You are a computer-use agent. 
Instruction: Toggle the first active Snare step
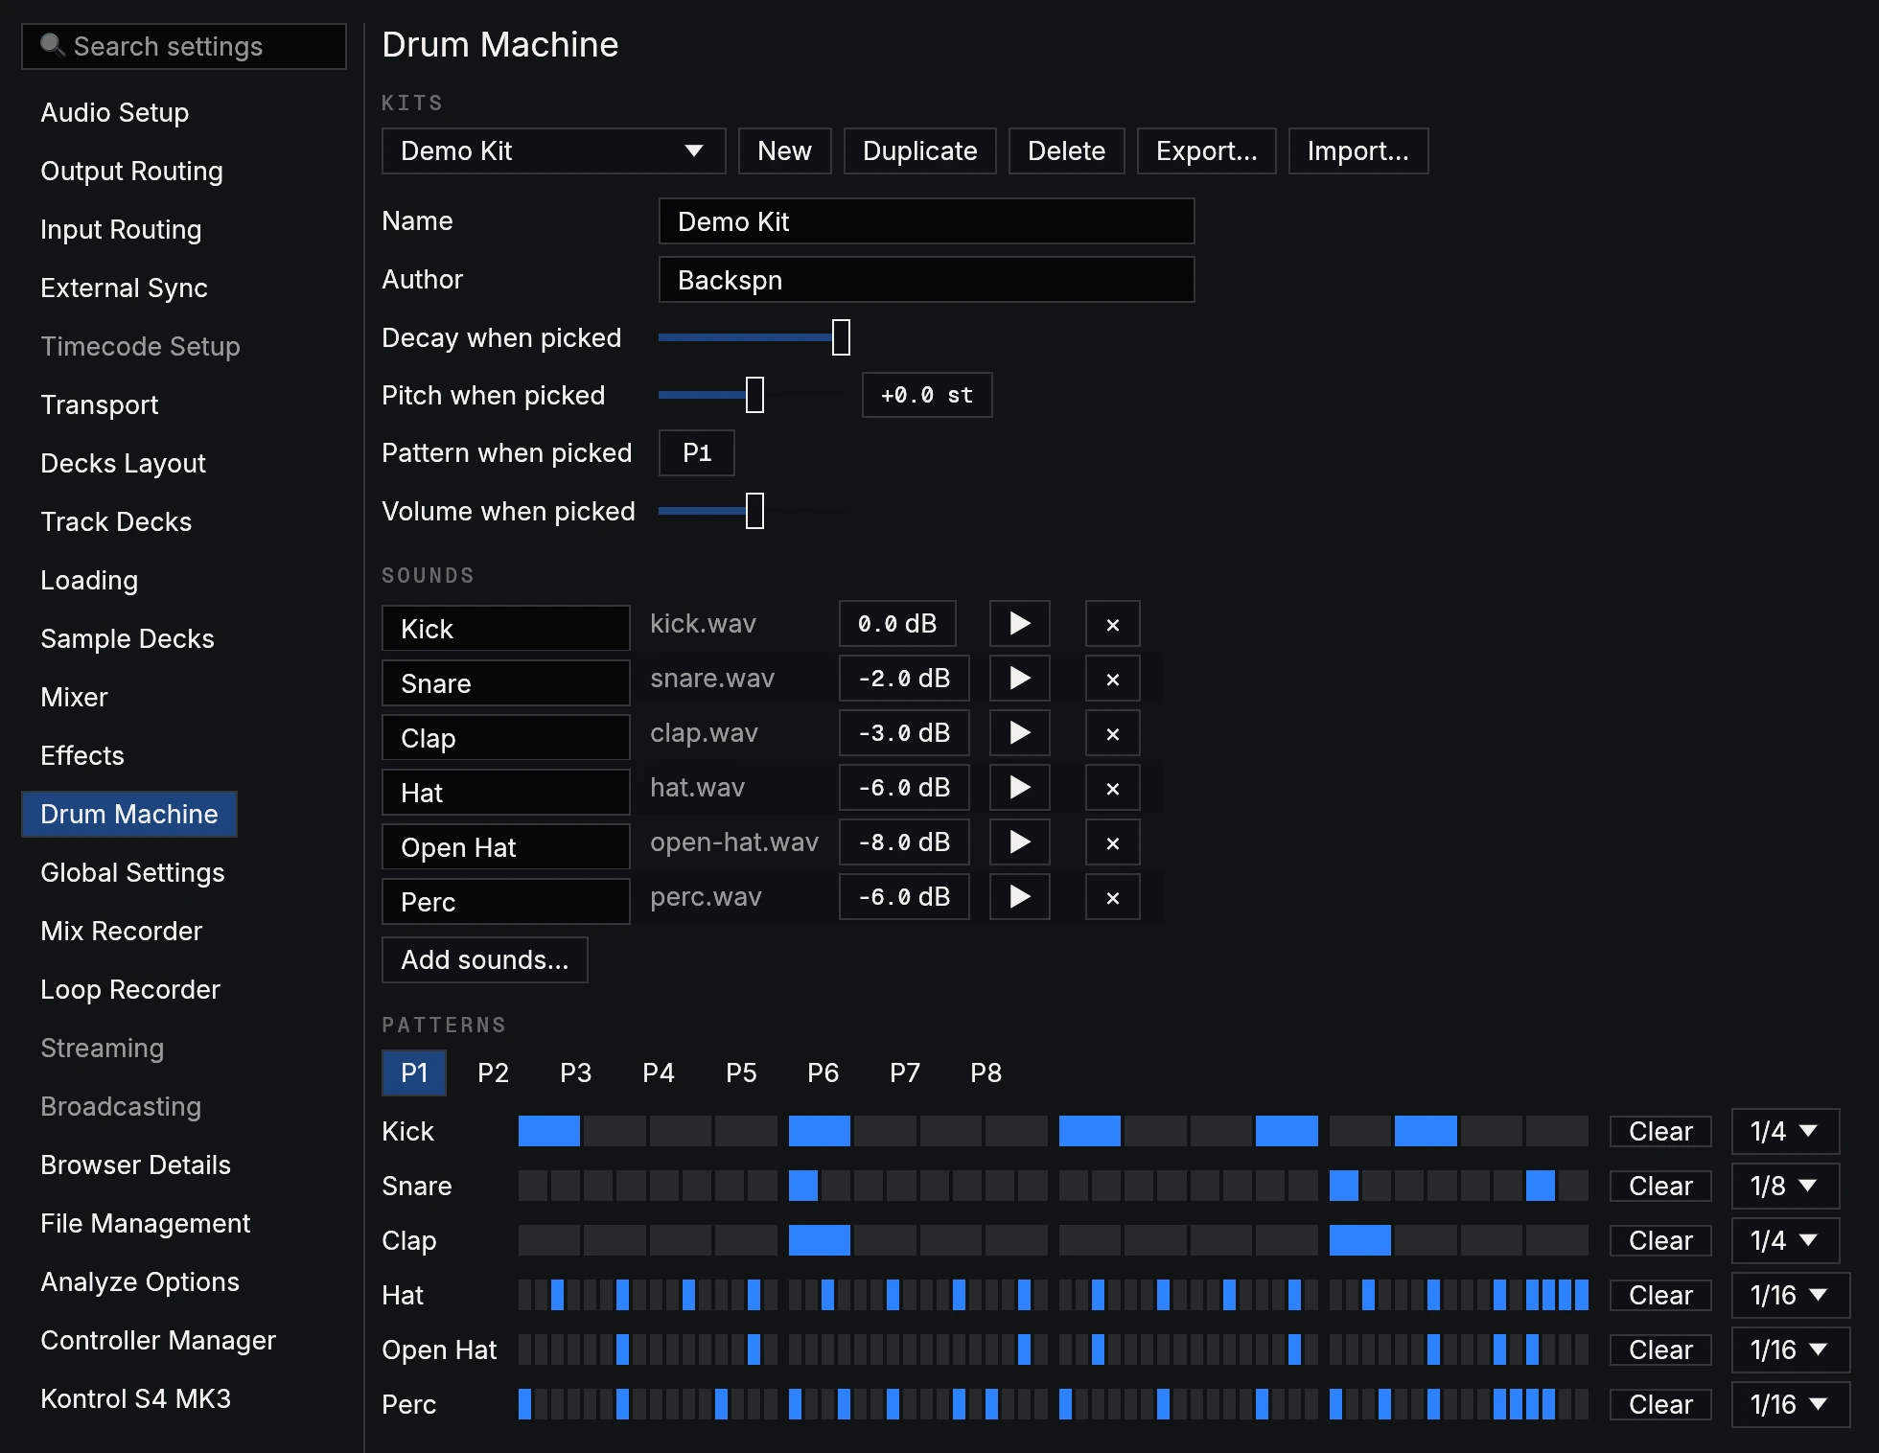(x=803, y=1186)
